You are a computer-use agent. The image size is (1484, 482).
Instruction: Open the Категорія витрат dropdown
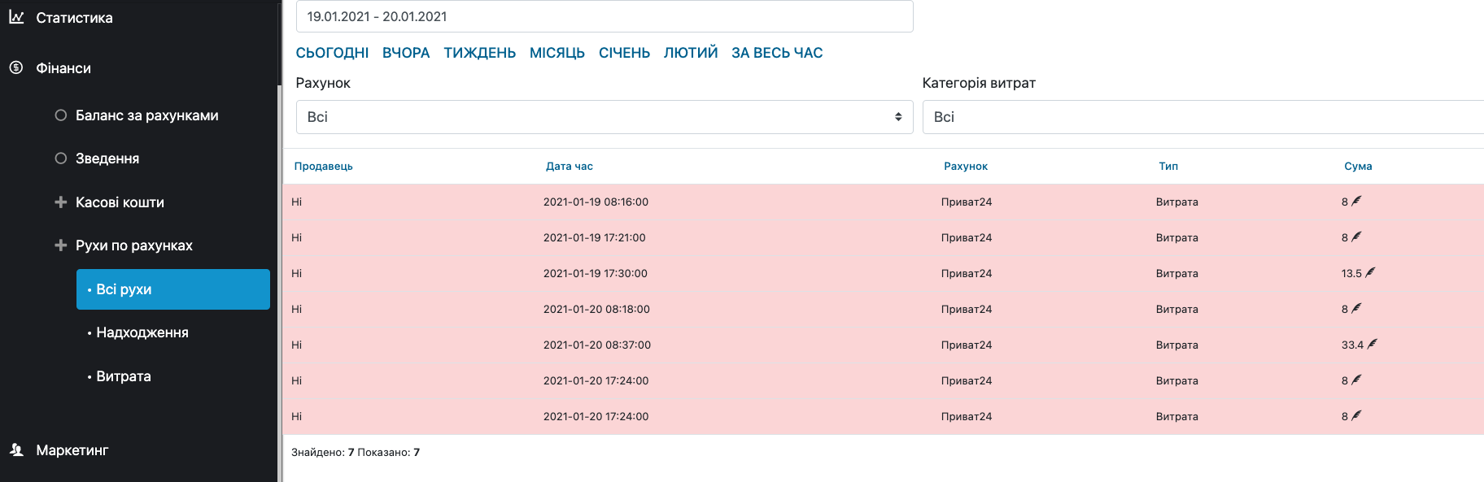click(x=1202, y=117)
